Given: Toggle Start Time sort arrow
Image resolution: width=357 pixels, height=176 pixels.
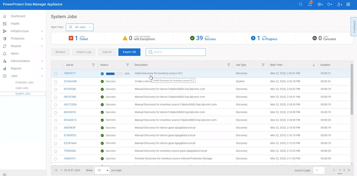Looking at the screenshot, I should [313, 65].
